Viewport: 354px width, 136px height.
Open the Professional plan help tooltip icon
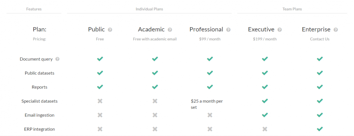click(x=228, y=30)
